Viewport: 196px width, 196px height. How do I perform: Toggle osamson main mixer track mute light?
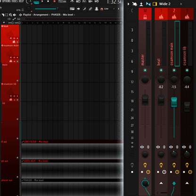174,70
